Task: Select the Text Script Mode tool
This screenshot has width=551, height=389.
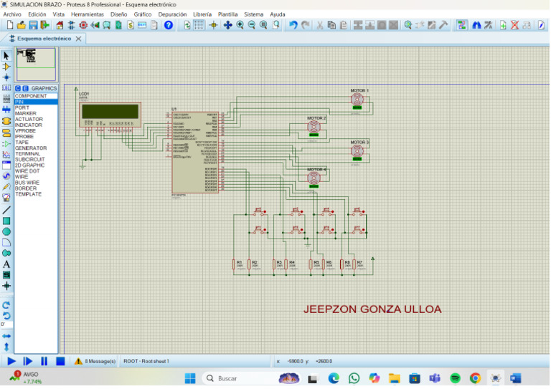Action: pyautogui.click(x=6, y=99)
